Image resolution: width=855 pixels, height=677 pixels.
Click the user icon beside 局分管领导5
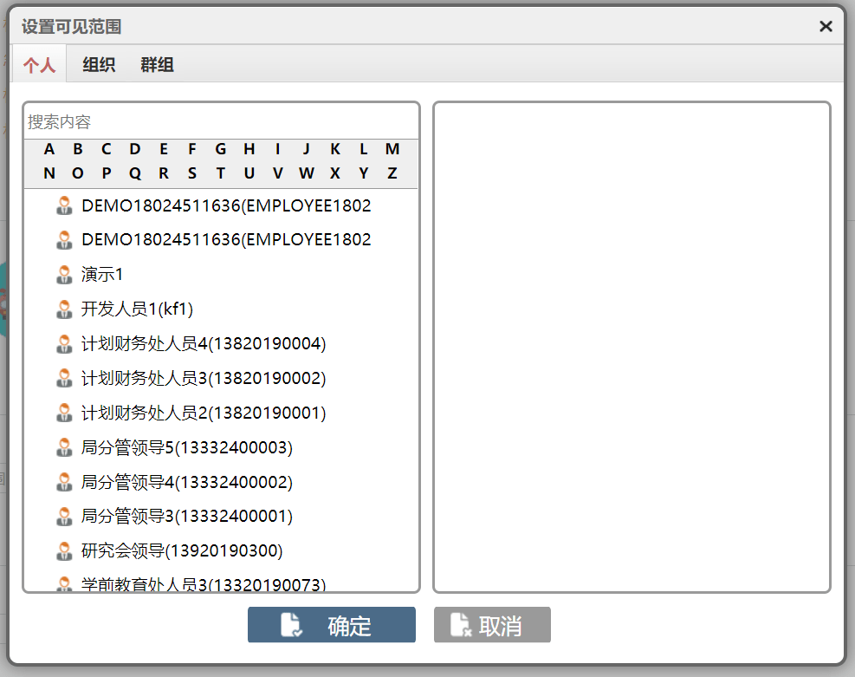(x=64, y=447)
